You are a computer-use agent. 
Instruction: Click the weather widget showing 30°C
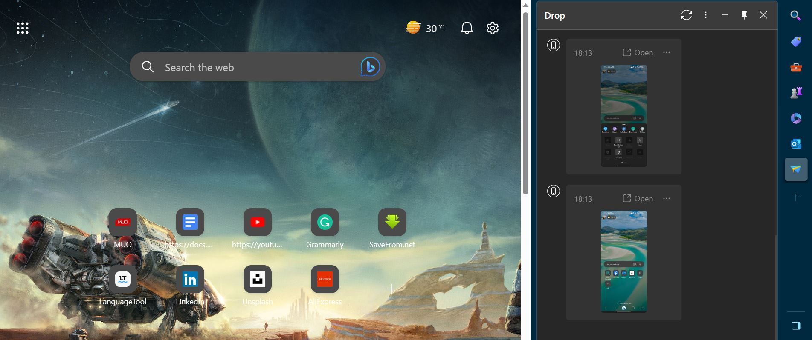(425, 28)
